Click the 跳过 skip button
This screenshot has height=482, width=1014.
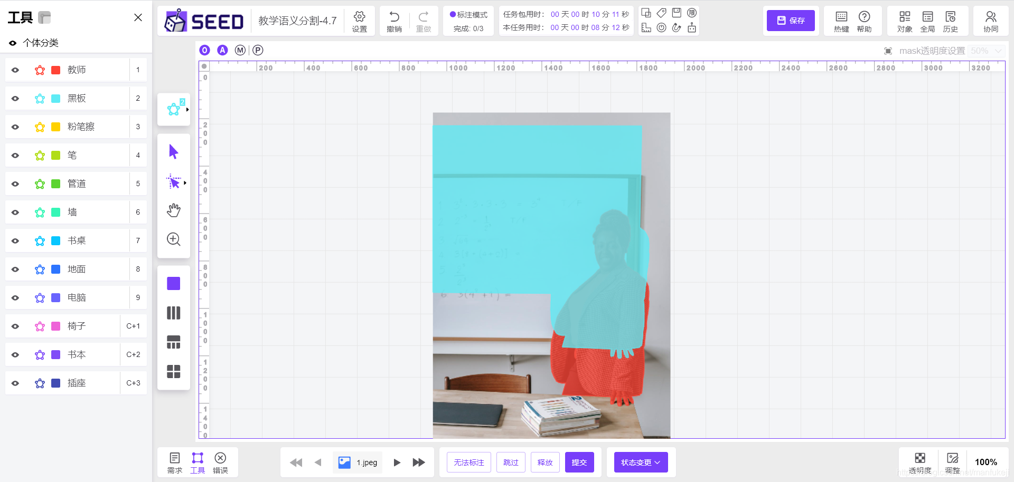click(511, 462)
